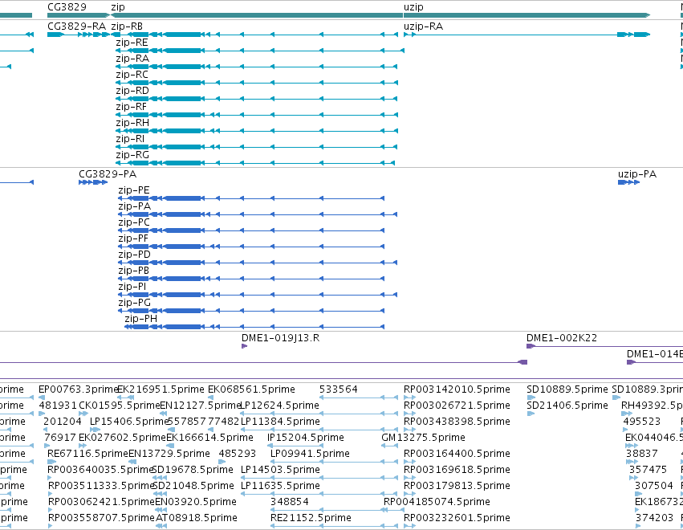The image size is (683, 530).
Task: Click the CG3829-RA transcript label
Action: [76, 26]
